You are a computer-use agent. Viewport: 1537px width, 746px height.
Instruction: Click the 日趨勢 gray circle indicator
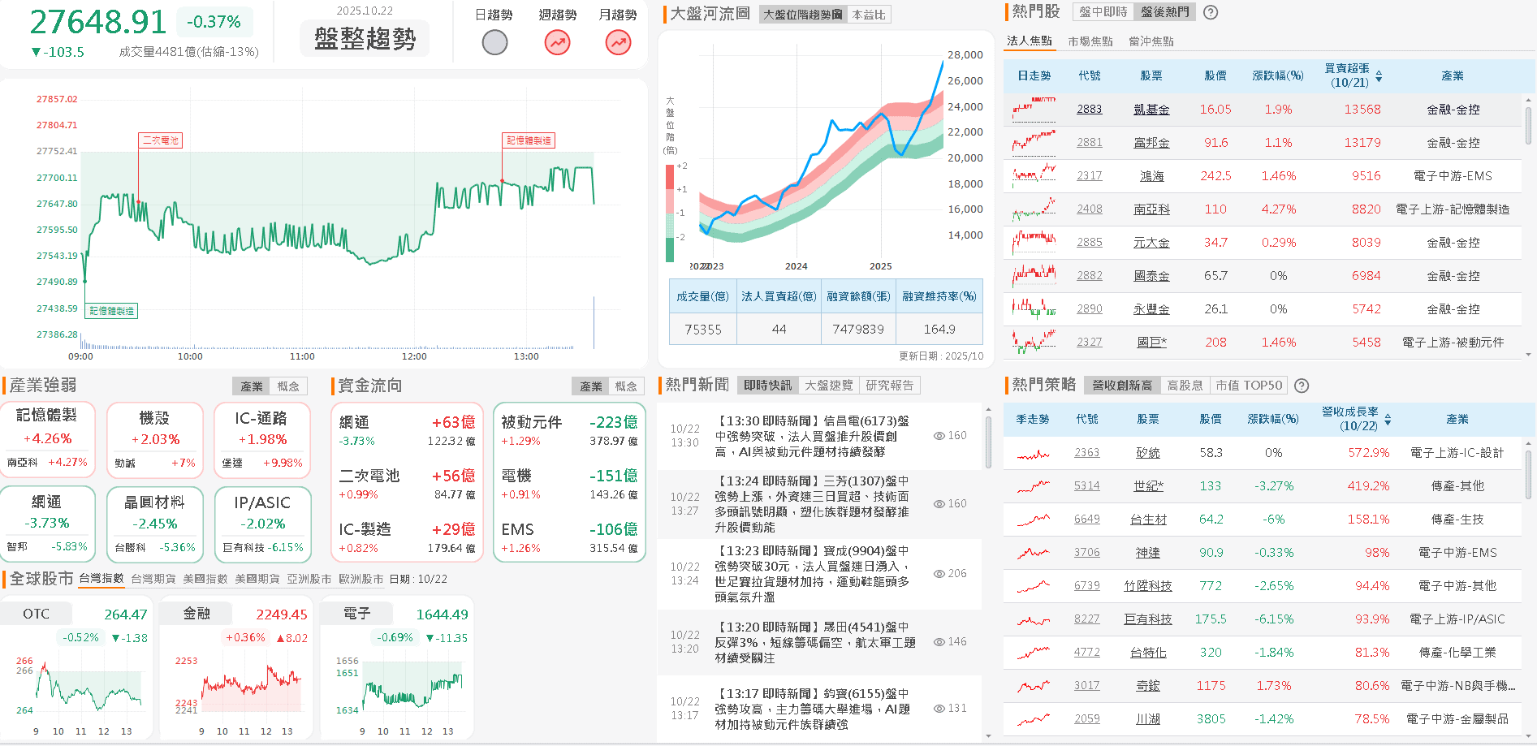pyautogui.click(x=494, y=41)
